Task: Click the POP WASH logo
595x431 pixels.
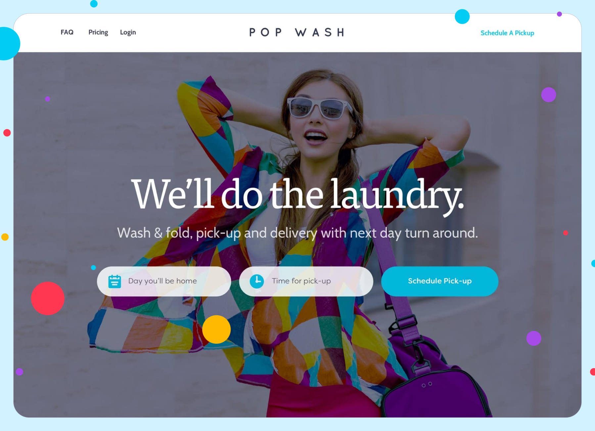Action: pyautogui.click(x=297, y=32)
